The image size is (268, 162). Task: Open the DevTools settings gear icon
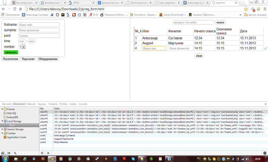(265, 153)
